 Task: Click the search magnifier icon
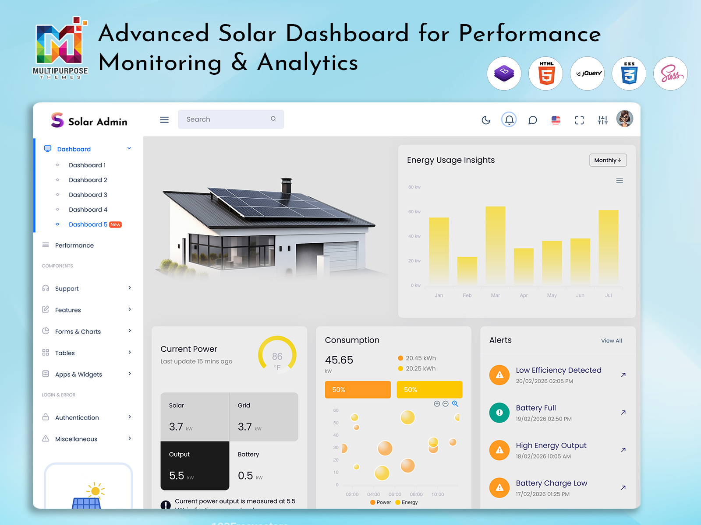click(x=273, y=119)
